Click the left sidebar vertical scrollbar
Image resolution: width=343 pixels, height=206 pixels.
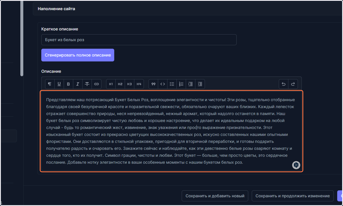coord(22,38)
